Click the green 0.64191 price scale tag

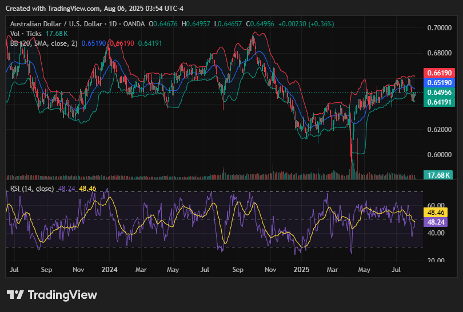click(x=439, y=102)
